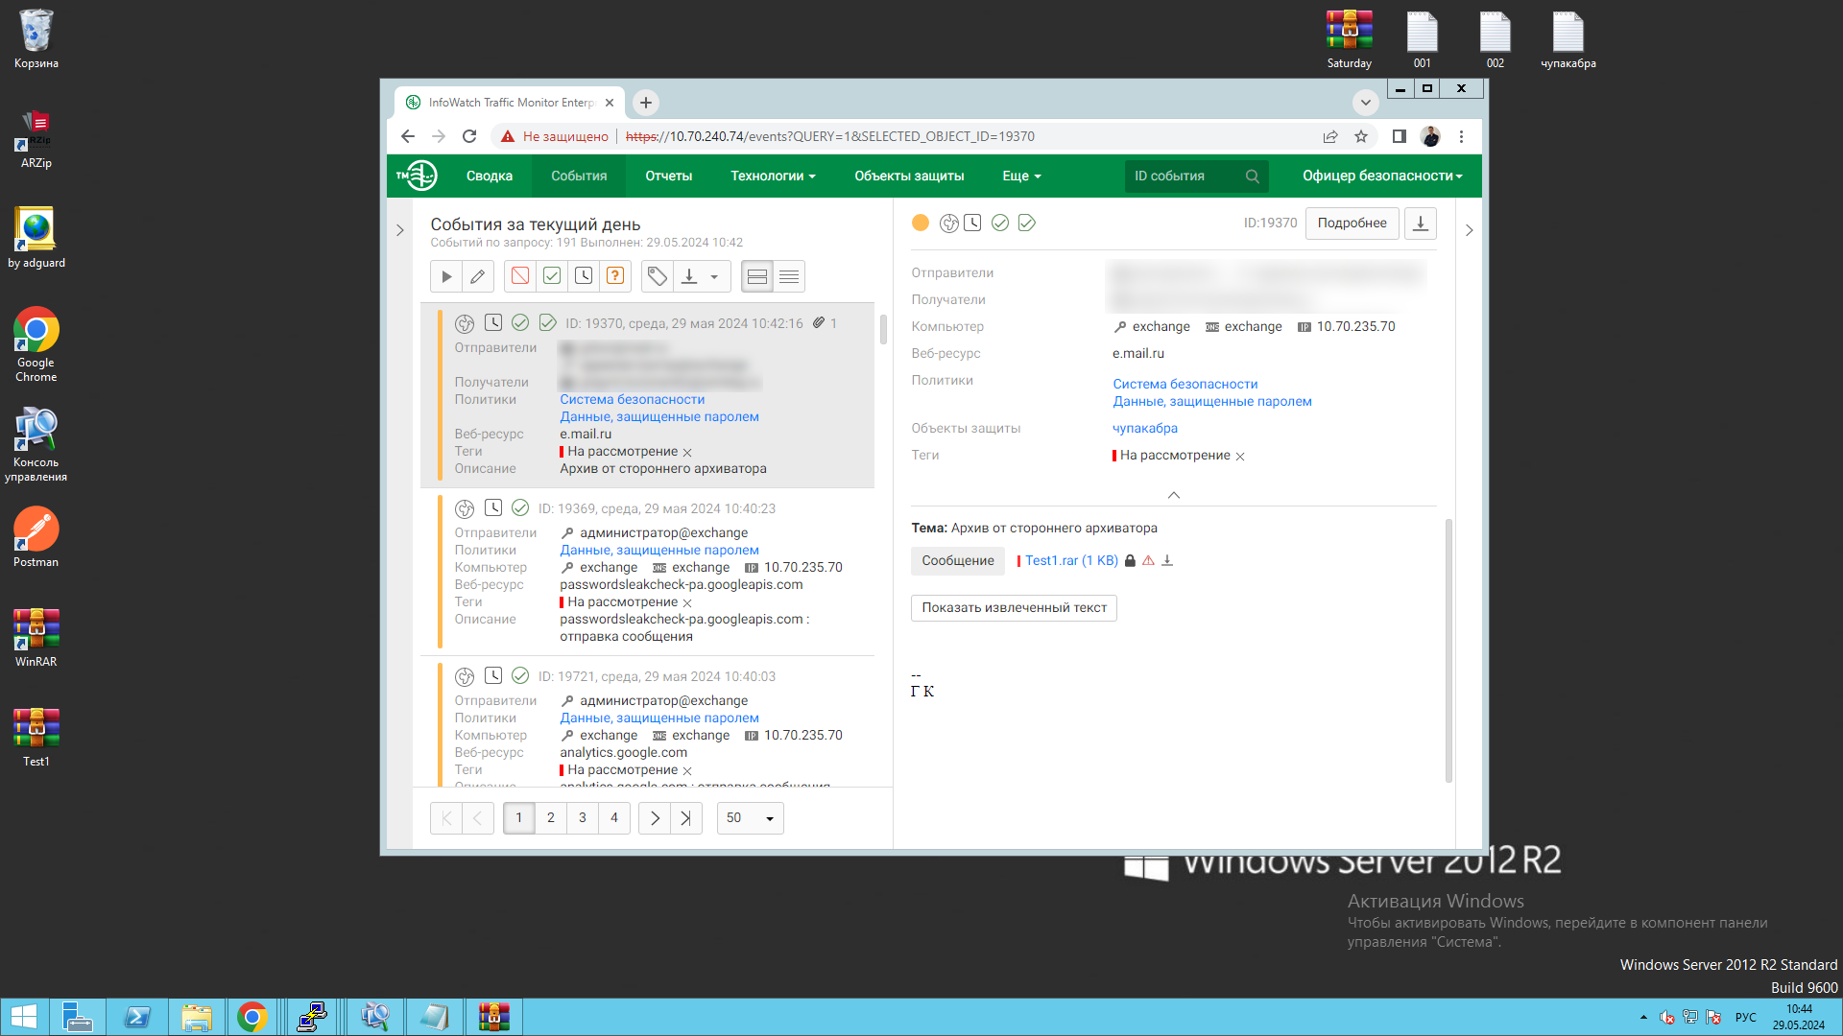Open the Технологии dropdown menu
Screen dimensions: 1843x1036
pos(773,176)
